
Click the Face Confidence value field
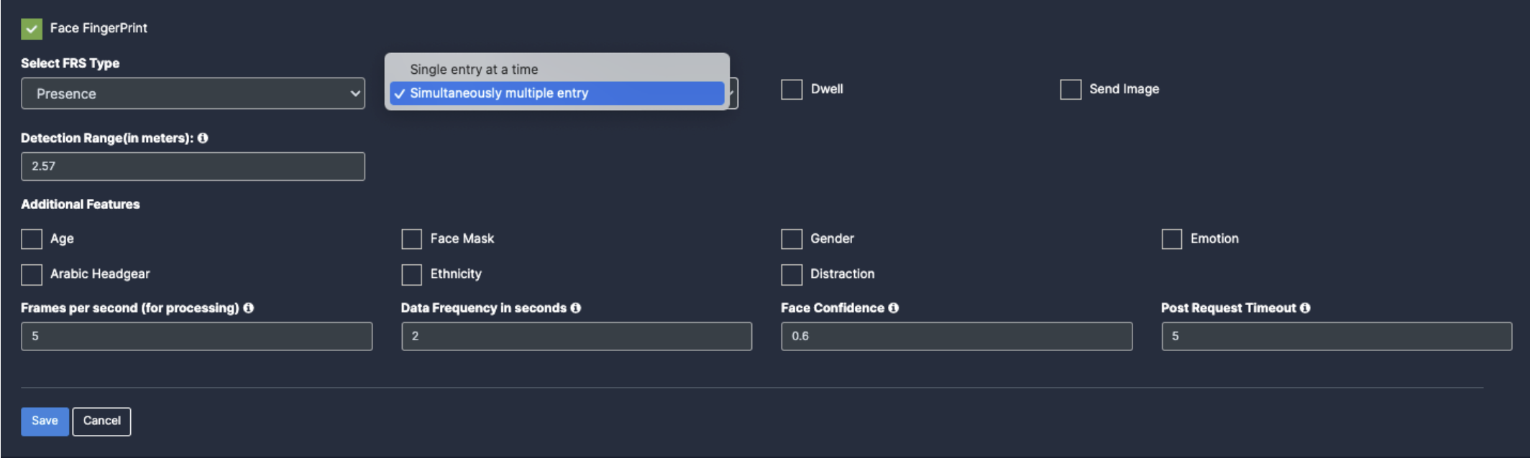click(956, 336)
